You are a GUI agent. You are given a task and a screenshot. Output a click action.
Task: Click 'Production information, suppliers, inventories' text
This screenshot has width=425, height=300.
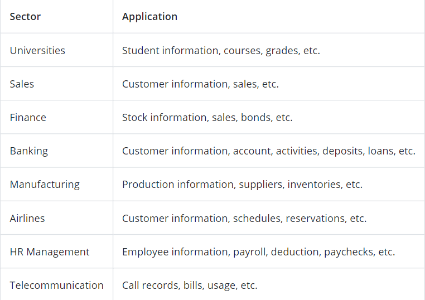point(231,185)
